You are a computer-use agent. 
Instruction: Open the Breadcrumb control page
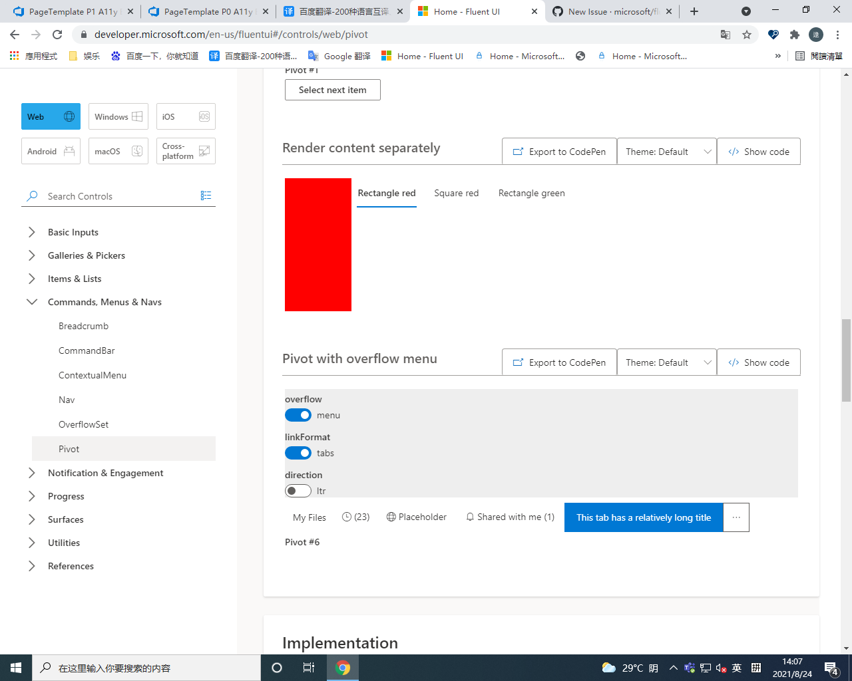pos(83,326)
